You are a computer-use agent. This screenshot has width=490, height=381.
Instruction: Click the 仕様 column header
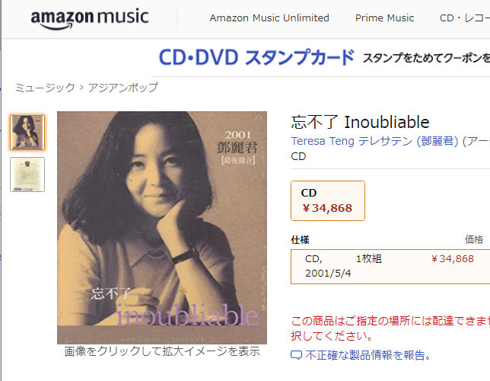point(300,240)
